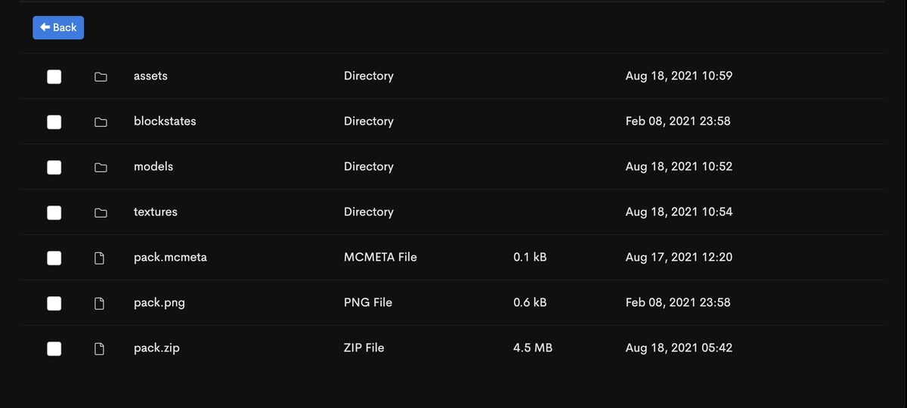The width and height of the screenshot is (907, 408).
Task: Click the models modified date Aug 18, 2021 10:52
Action: (678, 166)
